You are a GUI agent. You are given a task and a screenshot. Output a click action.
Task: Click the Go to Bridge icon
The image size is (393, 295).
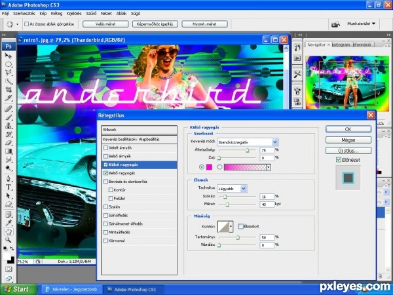[335, 24]
